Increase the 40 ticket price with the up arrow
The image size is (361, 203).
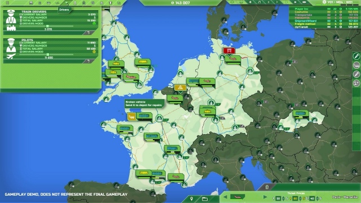[317, 197]
